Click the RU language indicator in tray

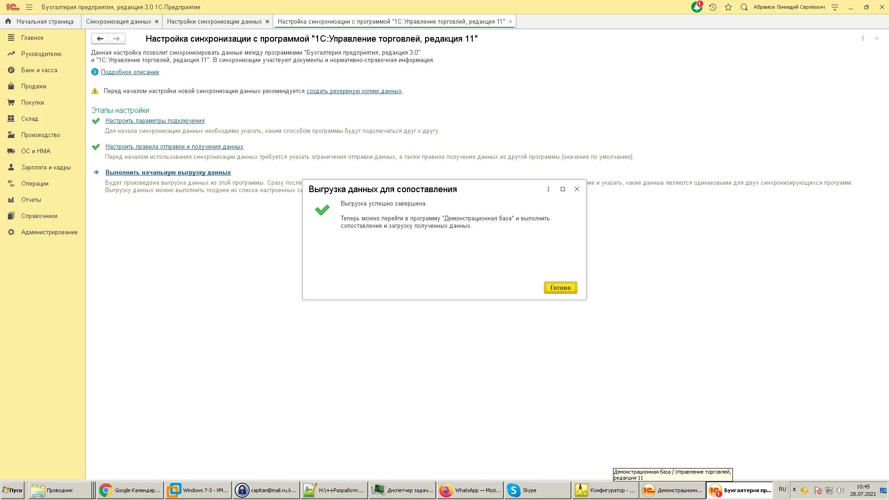pos(783,489)
